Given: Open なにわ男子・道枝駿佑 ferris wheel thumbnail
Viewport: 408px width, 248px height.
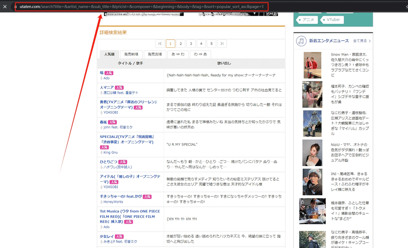Looking at the screenshot, I should (312, 124).
